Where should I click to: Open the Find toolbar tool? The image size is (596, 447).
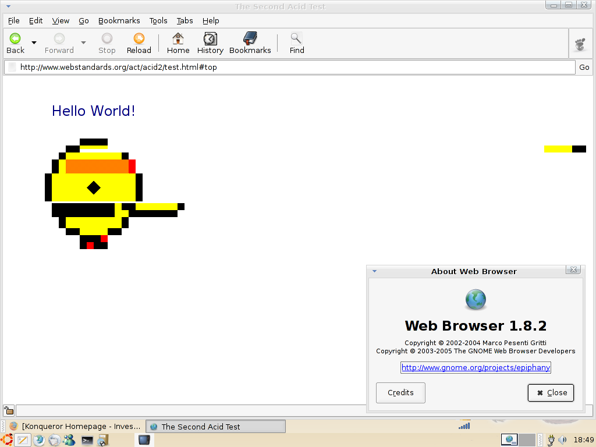point(296,43)
